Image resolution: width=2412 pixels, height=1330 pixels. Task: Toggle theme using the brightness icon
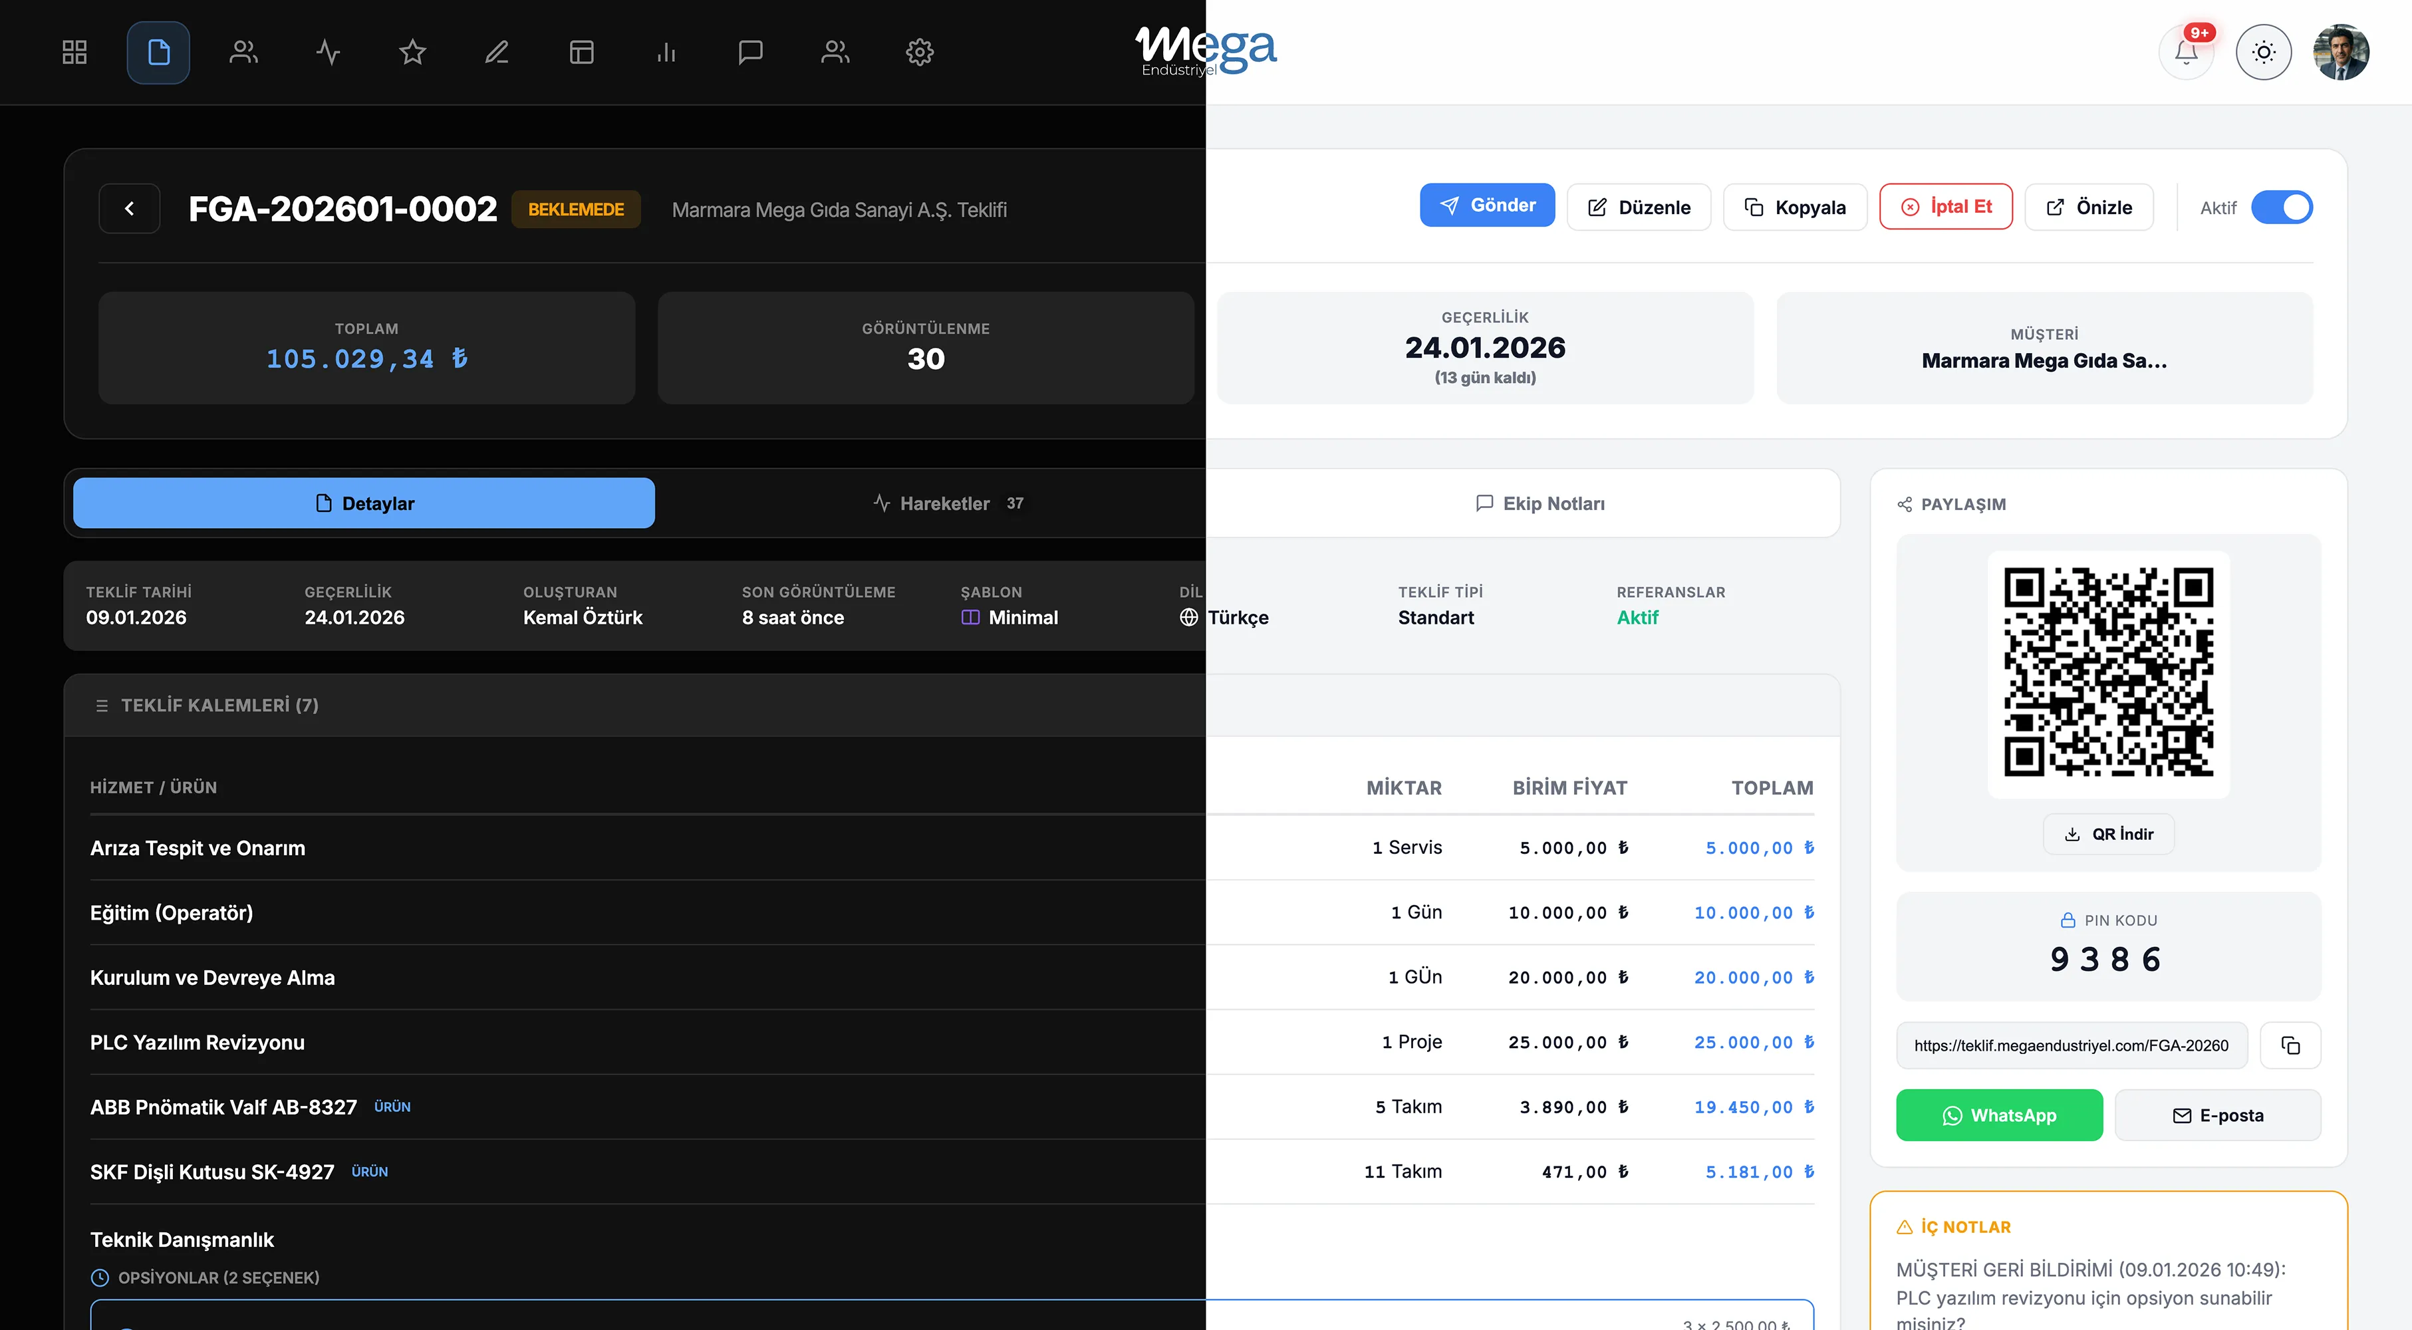tap(2264, 51)
